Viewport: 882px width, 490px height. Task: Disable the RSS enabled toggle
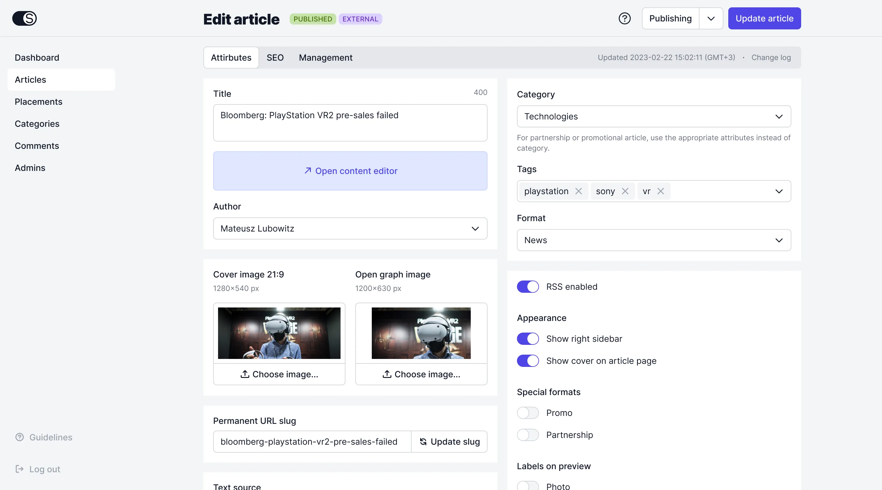(528, 287)
